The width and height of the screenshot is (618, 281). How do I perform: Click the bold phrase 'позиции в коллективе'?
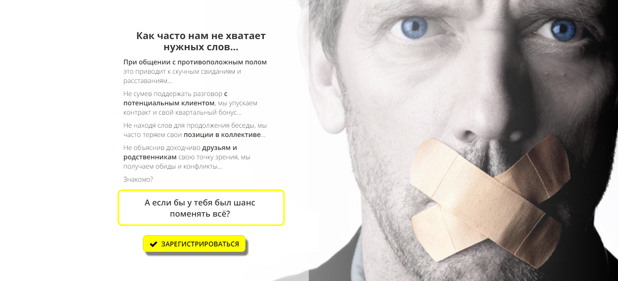(222, 135)
